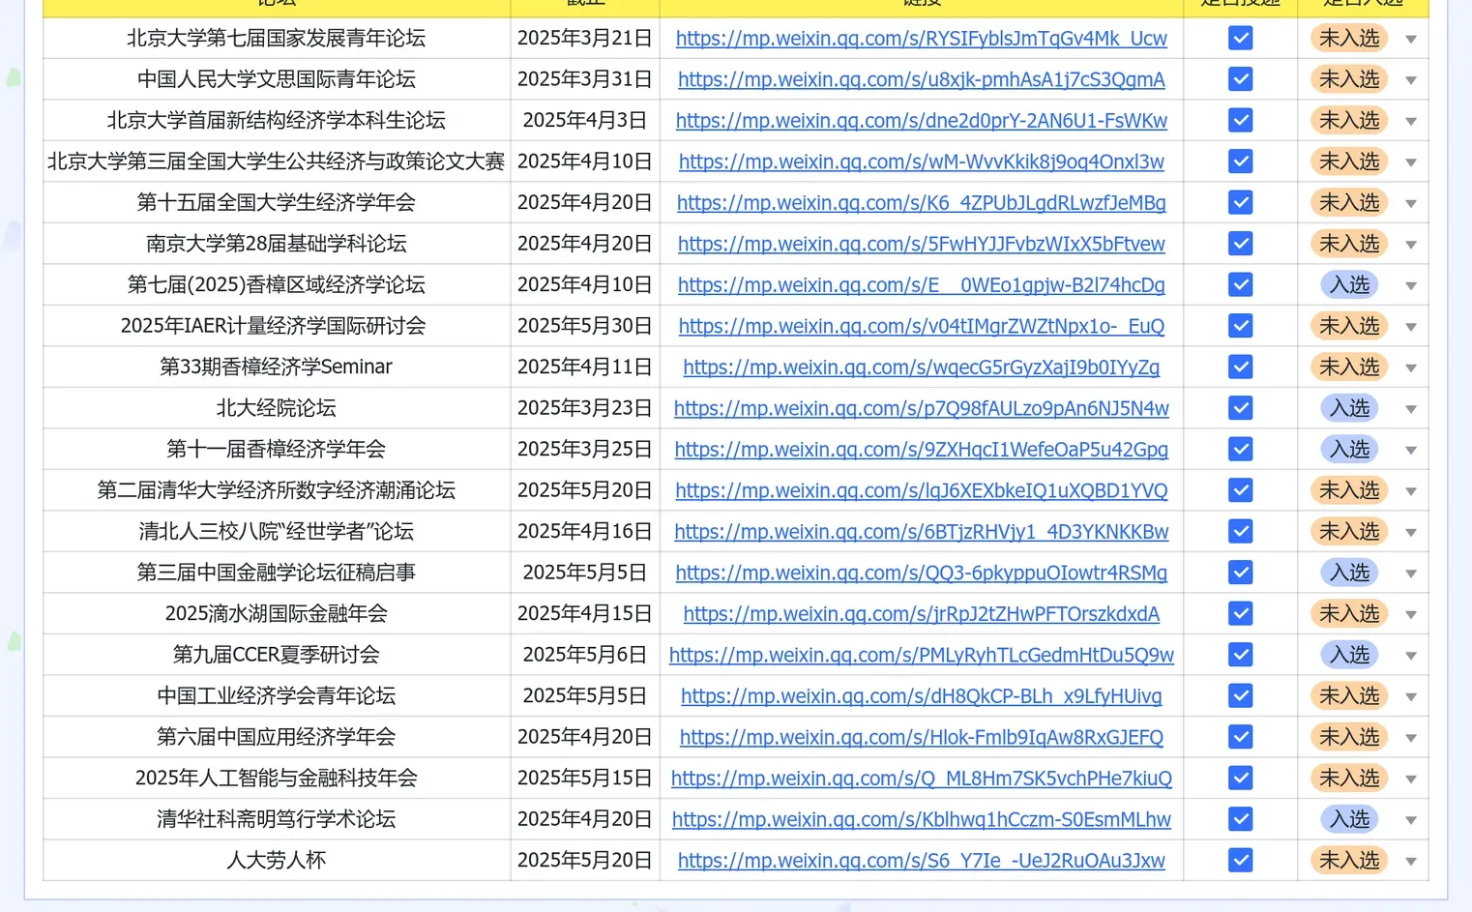
Task: Click the link in the 中国人民大学文思国际青年论坛 row
Action: click(922, 79)
